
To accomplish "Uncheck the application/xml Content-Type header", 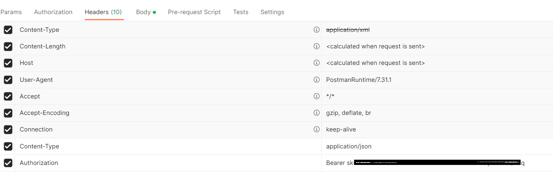I will click(8, 30).
